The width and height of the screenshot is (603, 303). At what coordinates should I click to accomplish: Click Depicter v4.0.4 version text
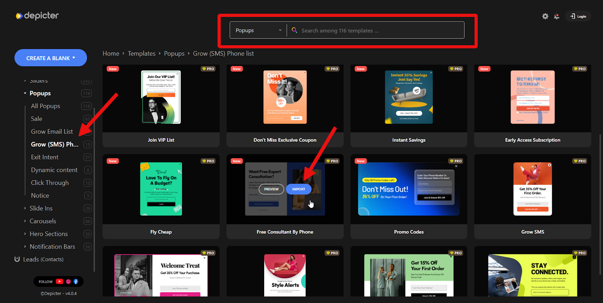(59, 294)
